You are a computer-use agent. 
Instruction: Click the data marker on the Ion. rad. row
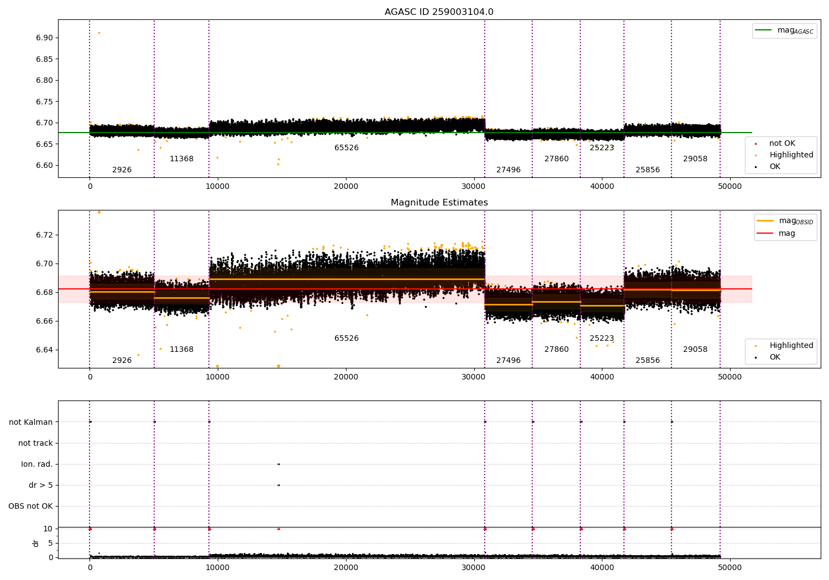(x=279, y=464)
